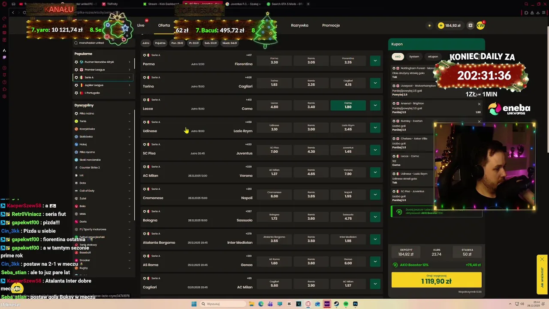Filter matches by Niedz. 04.01
This screenshot has width=549, height=309.
(229, 43)
